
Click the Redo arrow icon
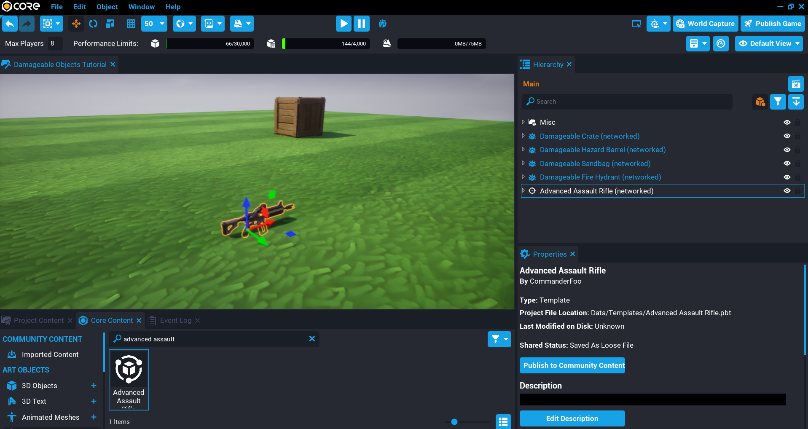(x=27, y=24)
